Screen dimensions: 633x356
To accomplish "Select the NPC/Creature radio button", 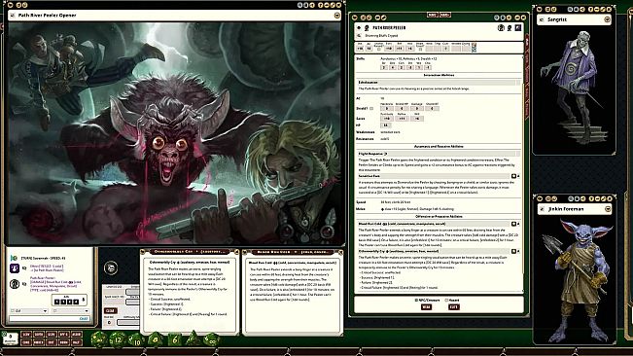I will (x=416, y=301).
